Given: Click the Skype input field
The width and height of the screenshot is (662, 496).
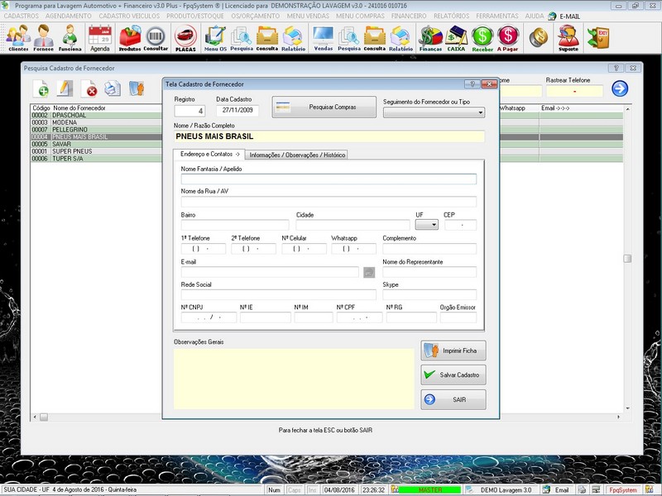Looking at the screenshot, I should (x=429, y=294).
